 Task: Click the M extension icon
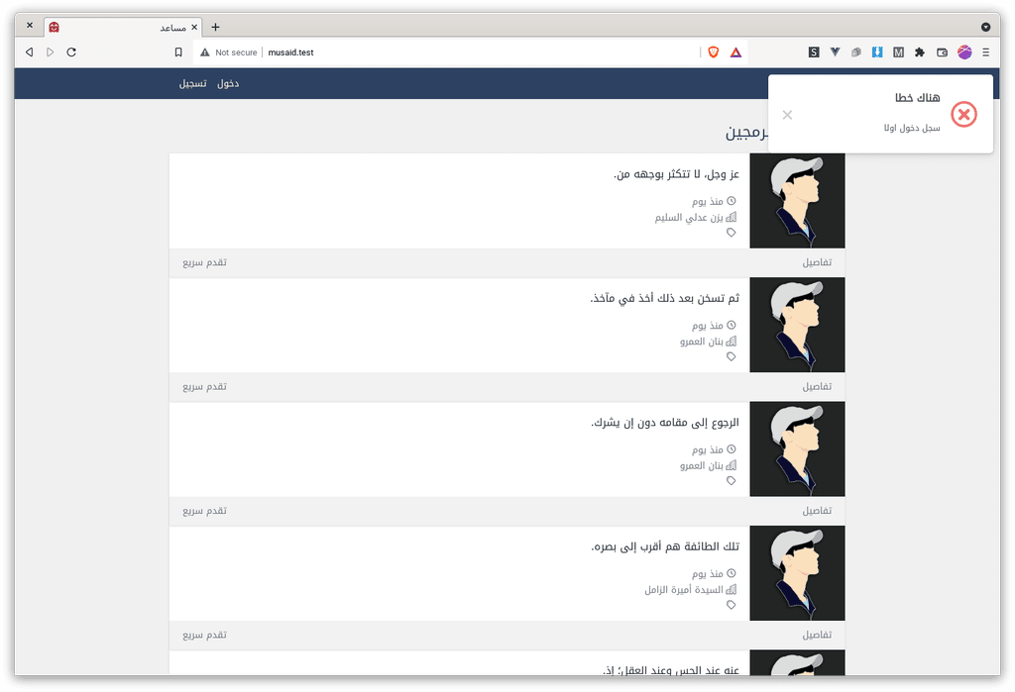(898, 52)
